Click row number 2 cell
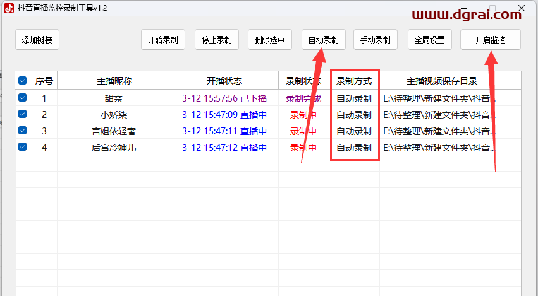This screenshot has height=296, width=538. (44, 115)
